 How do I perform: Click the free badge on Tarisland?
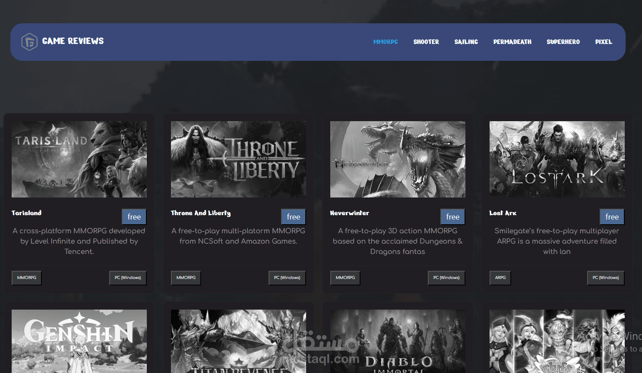[134, 216]
